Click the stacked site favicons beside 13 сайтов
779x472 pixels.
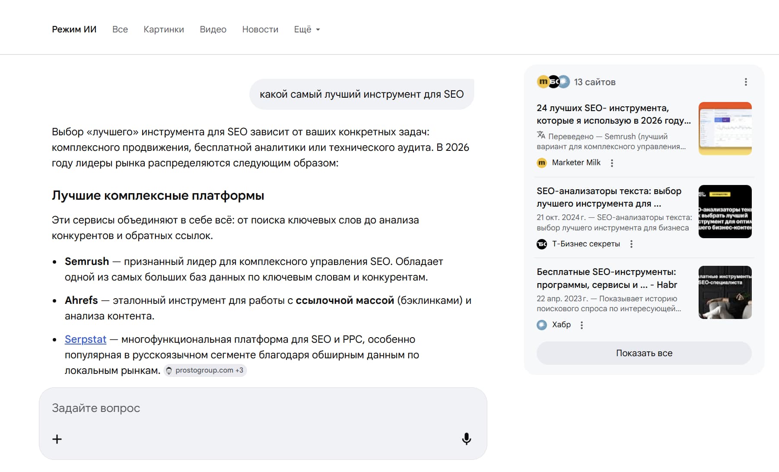point(553,82)
